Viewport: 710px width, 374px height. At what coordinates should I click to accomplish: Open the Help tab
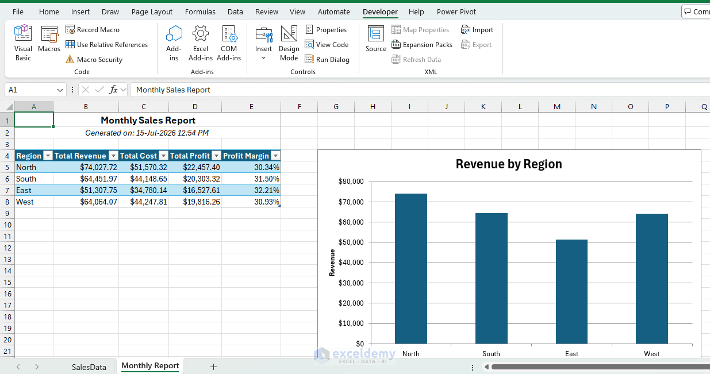(x=416, y=11)
